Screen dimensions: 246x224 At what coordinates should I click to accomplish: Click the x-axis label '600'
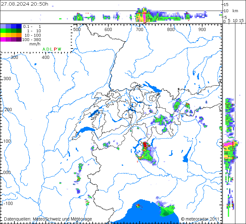tap(108, 29)
